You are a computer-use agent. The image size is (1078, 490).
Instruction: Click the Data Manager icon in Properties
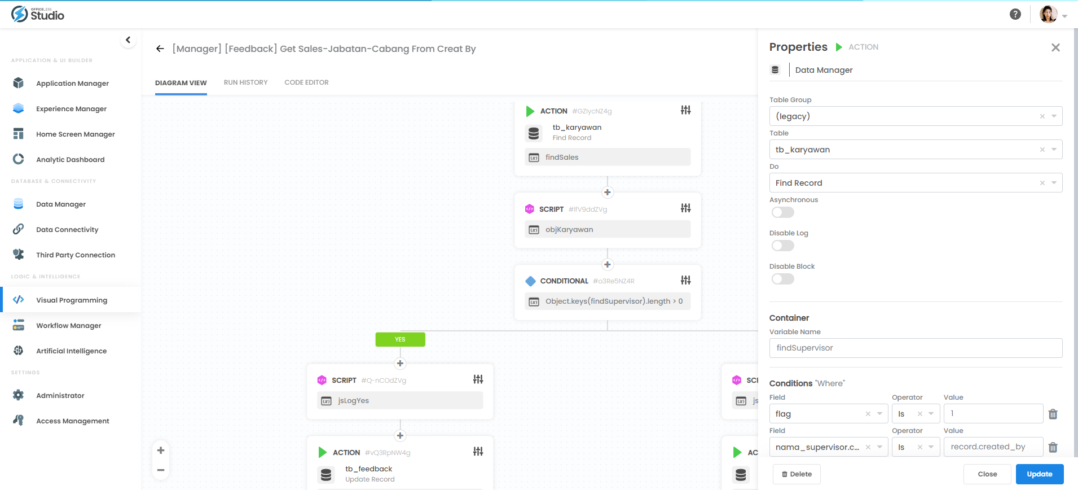click(x=775, y=70)
